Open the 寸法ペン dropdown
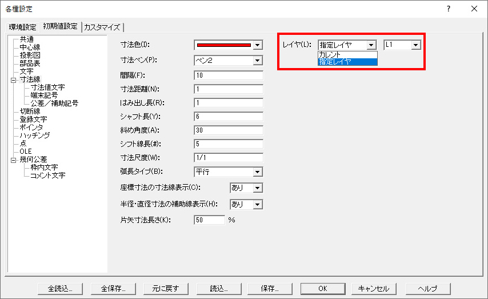Screen dimensions: 488x299 (x=258, y=61)
